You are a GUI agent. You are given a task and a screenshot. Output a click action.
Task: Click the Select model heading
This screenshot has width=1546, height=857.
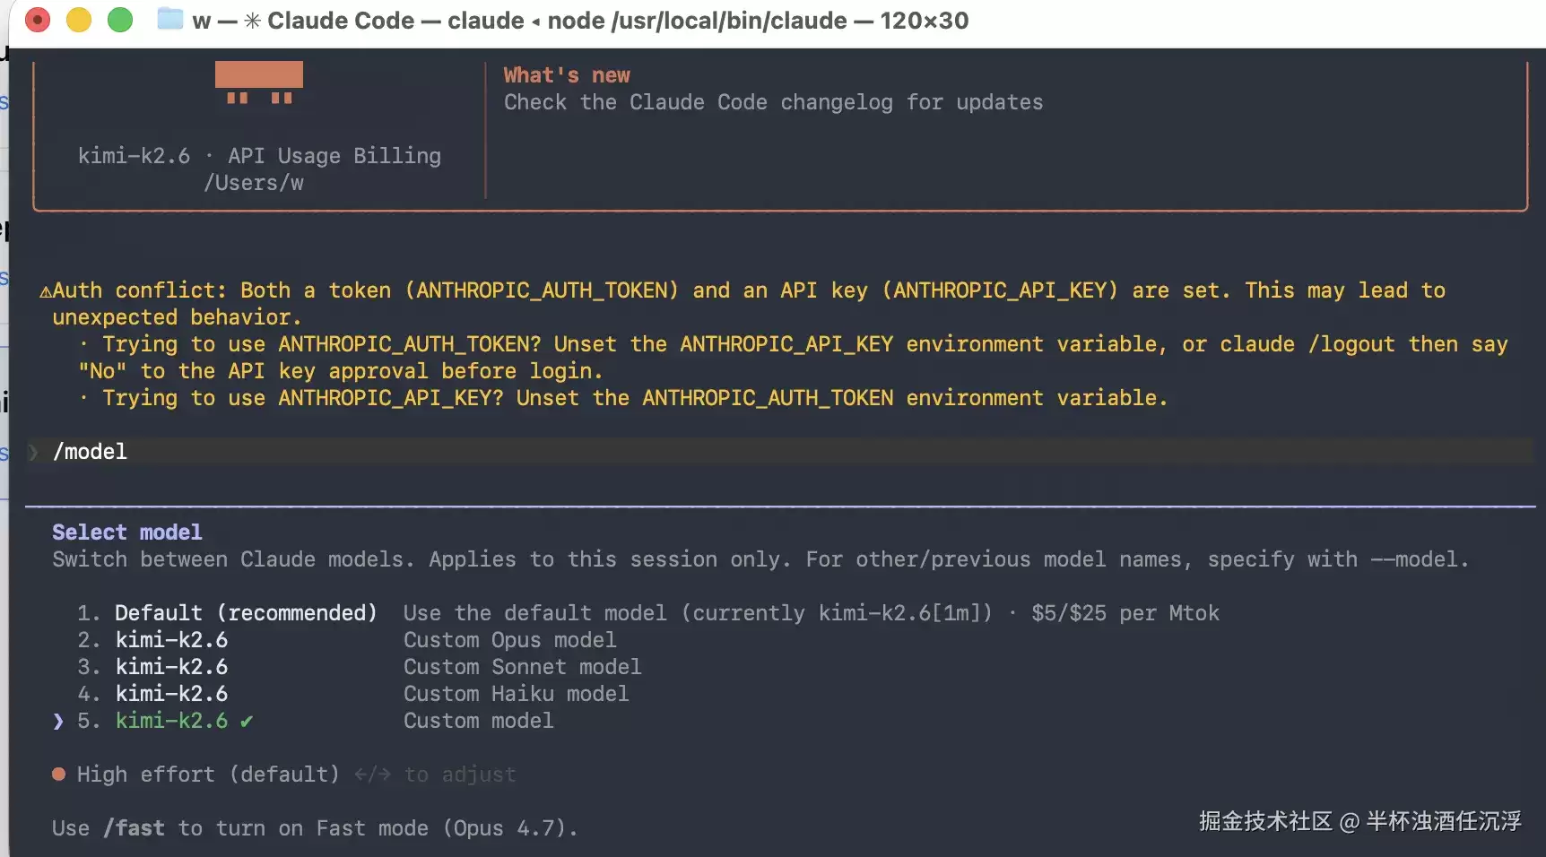point(127,532)
